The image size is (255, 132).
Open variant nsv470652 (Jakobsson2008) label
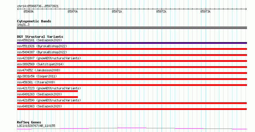pos(39,70)
